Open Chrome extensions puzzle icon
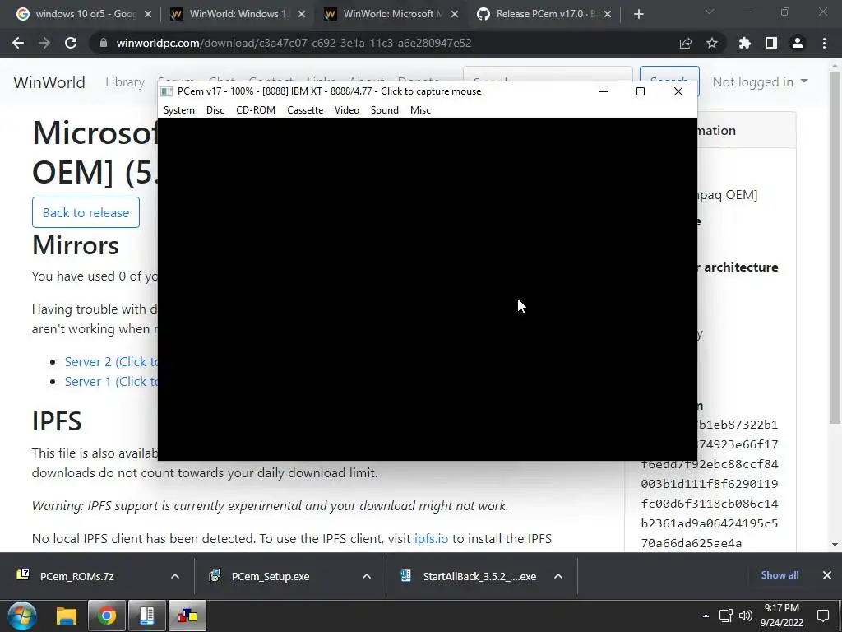 pyautogui.click(x=744, y=43)
